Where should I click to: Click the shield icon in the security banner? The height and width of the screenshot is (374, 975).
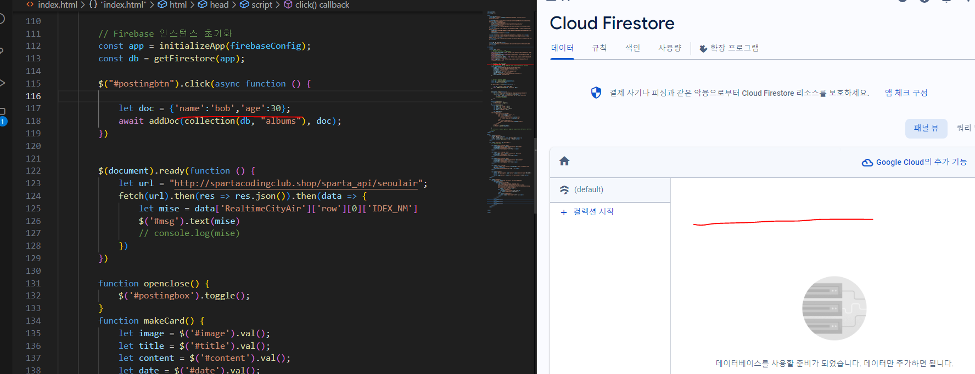[x=596, y=93]
